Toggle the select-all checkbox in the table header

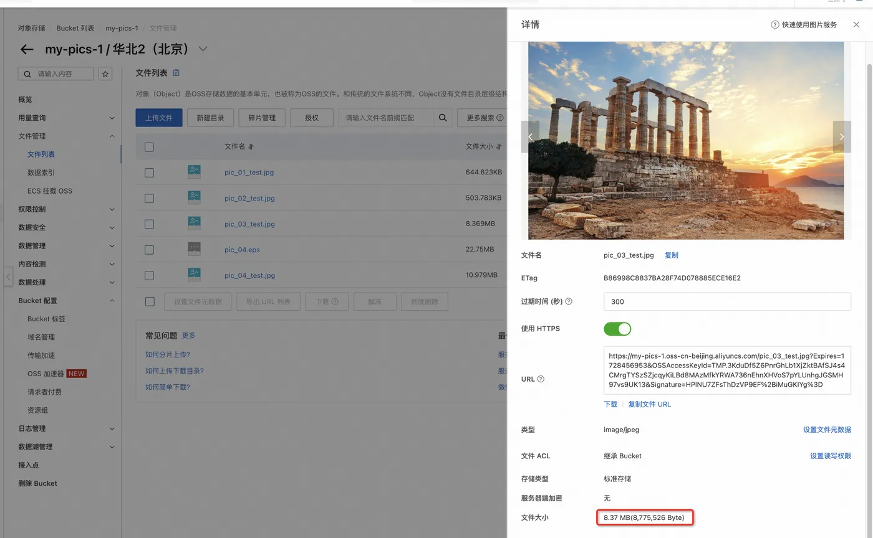coord(149,147)
